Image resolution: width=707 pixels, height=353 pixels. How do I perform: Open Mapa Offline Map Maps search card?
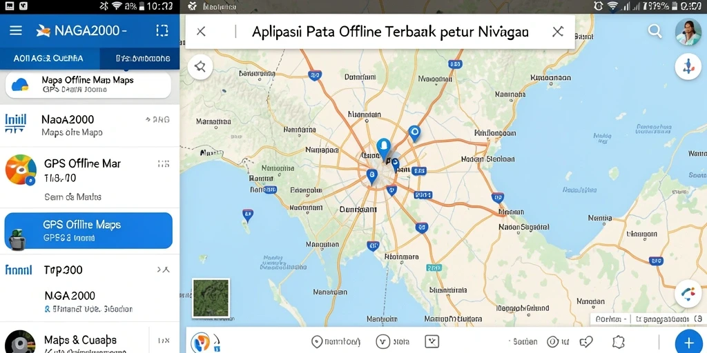pyautogui.click(x=88, y=85)
